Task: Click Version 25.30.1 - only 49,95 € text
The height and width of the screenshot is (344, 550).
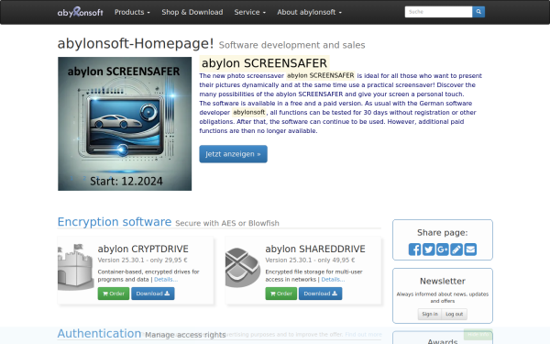Action: click(310, 261)
